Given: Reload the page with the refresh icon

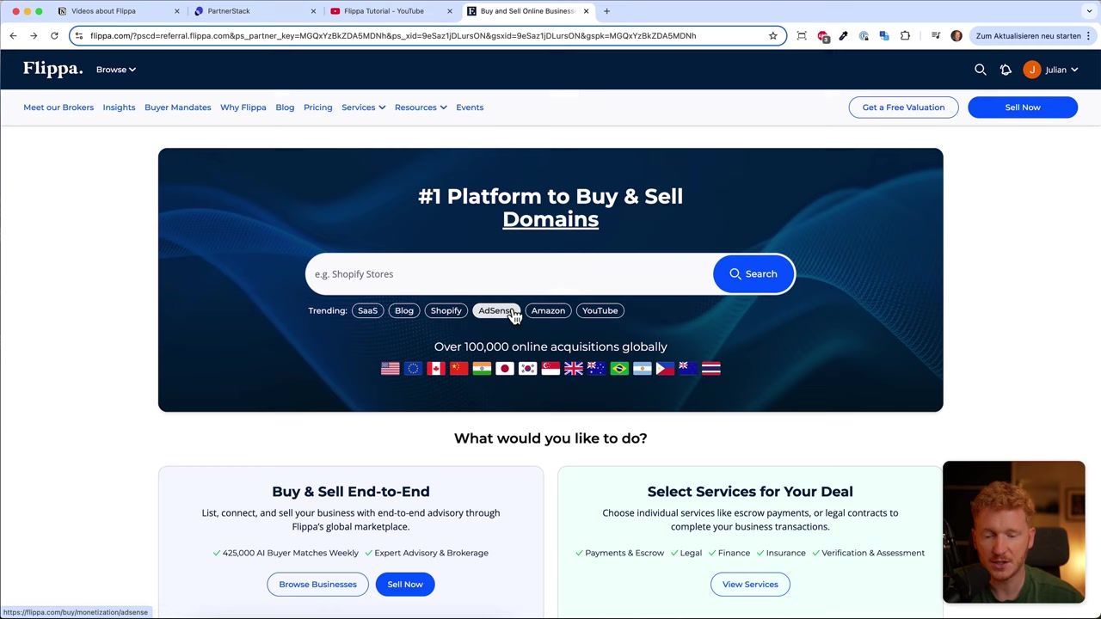Looking at the screenshot, I should pyautogui.click(x=54, y=35).
